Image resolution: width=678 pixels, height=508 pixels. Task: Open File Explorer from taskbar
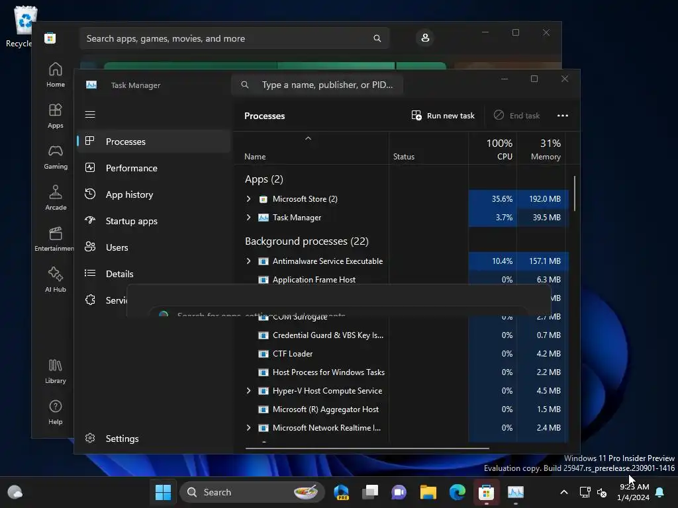(428, 492)
